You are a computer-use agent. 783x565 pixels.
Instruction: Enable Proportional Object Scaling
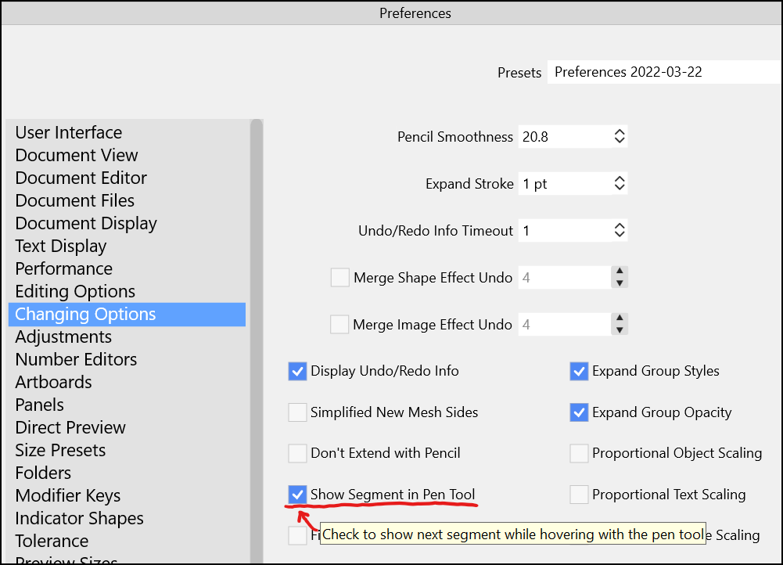coord(579,453)
